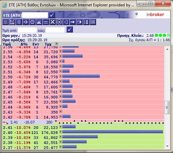Minimize the Internet Explorer window
This screenshot has width=173, height=153.
point(141,4)
